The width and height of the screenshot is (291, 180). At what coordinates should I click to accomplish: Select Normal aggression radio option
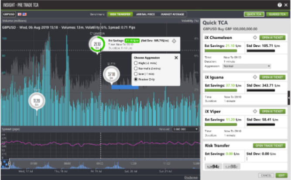pos(136,69)
